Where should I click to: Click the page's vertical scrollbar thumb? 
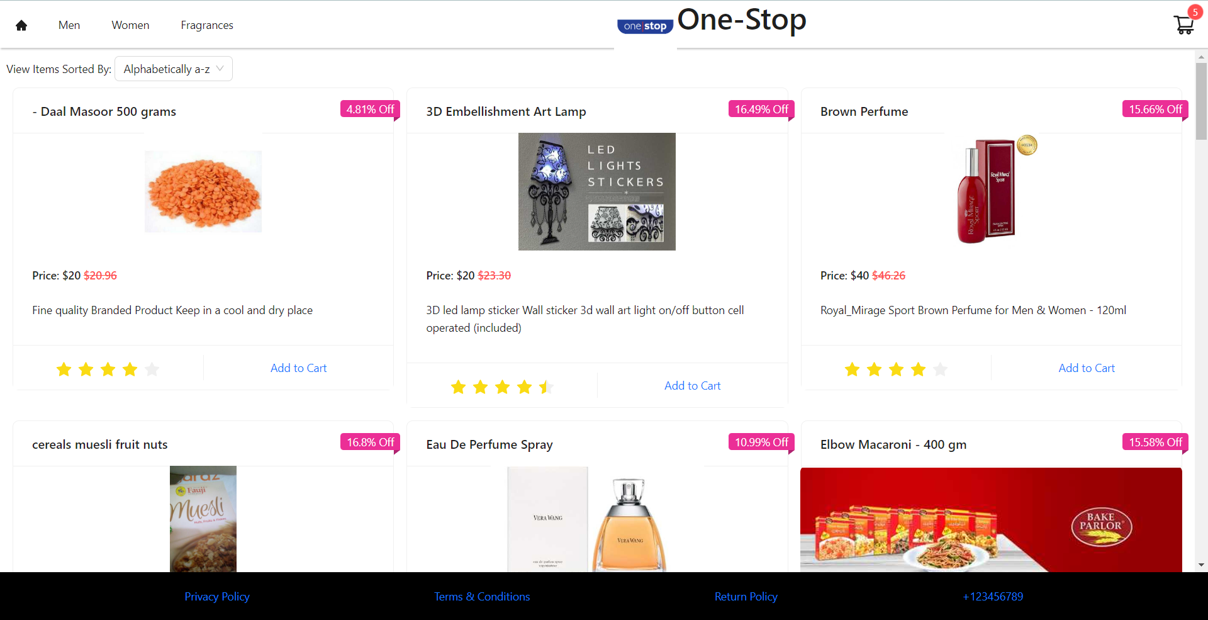(1201, 101)
